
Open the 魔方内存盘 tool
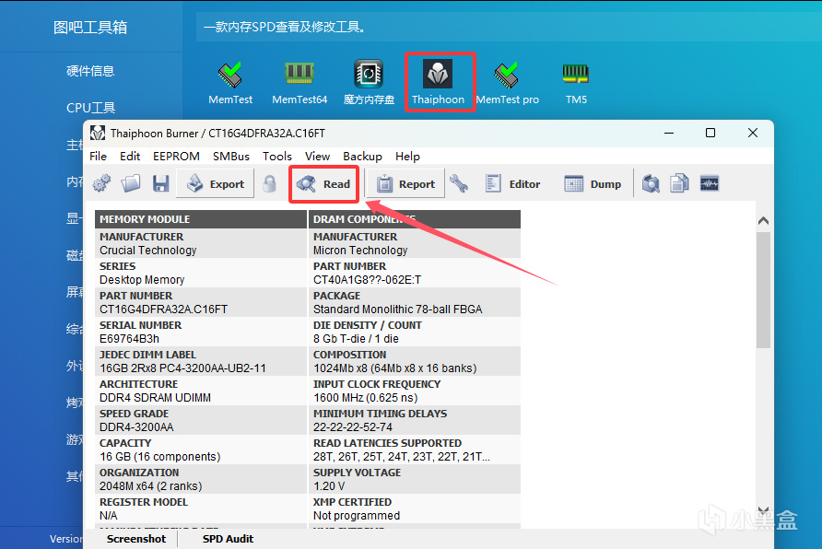coord(369,83)
